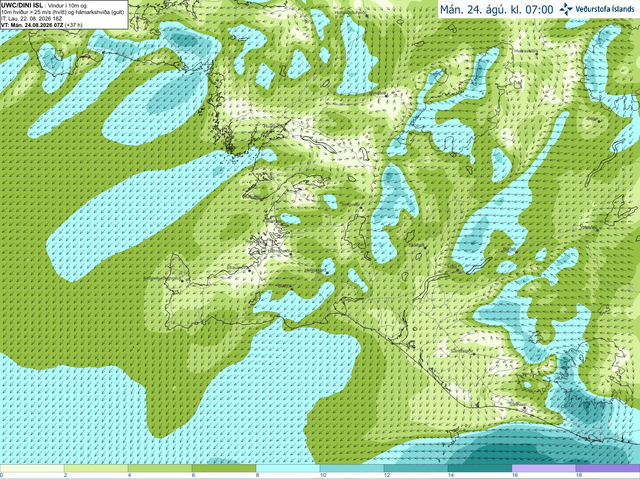Pick the 14–16 m/s dark teal legend swatch

[480, 468]
